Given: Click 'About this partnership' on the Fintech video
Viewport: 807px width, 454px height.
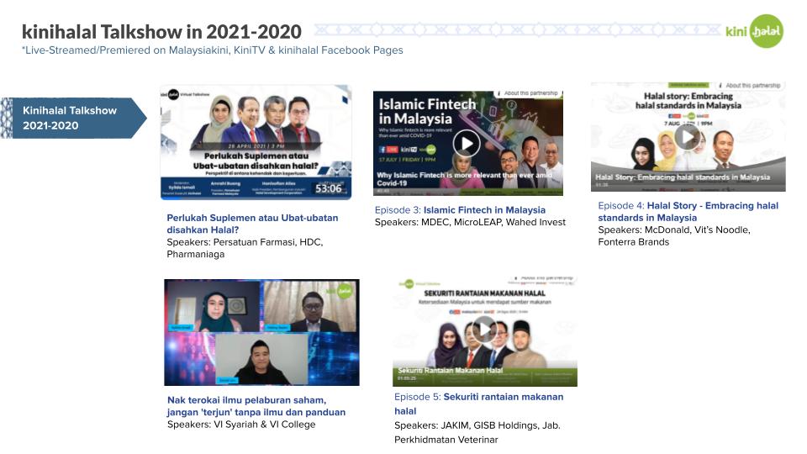Looking at the screenshot, I should point(530,93).
